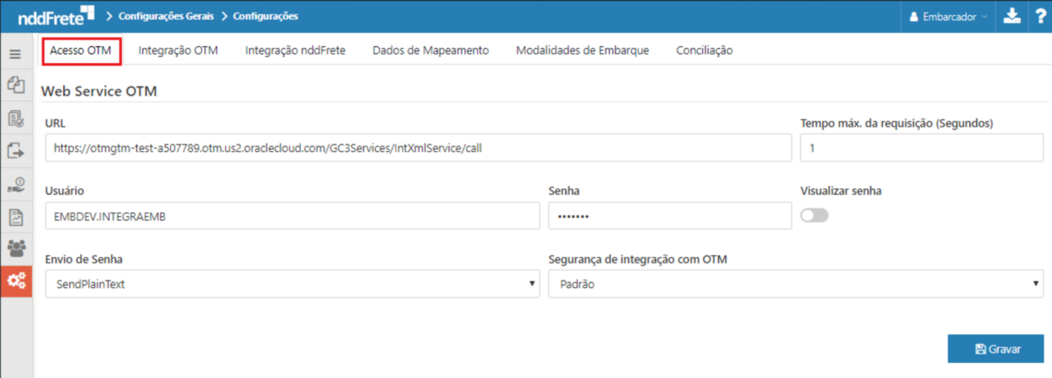Viewport: 1052px width, 378px height.
Task: Go to the Conciliação tab
Action: click(705, 50)
